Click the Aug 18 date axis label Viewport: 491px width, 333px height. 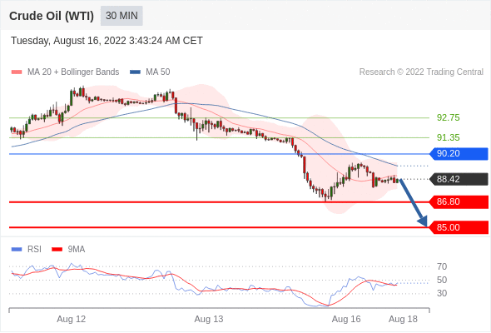(403, 319)
